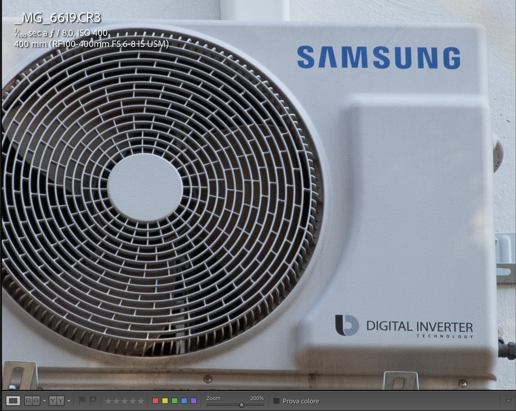Toggle Reference view (R|A) button
The width and height of the screenshot is (516, 411).
pyautogui.click(x=32, y=401)
